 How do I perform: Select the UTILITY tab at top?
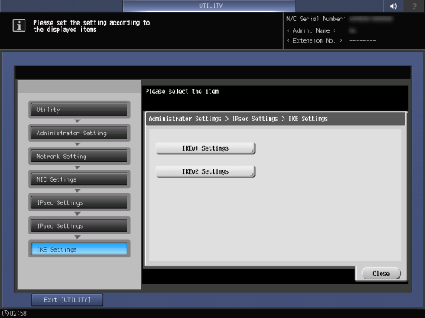209,6
